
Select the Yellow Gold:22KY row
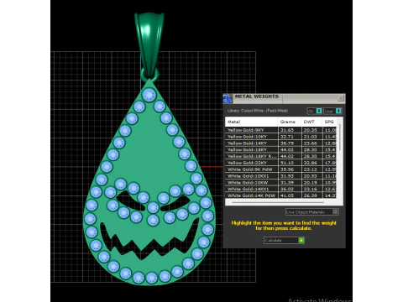coord(281,163)
